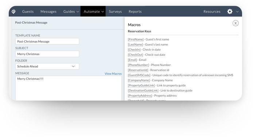Go to the Guests tab
This screenshot has height=137, width=253.
tap(28, 11)
